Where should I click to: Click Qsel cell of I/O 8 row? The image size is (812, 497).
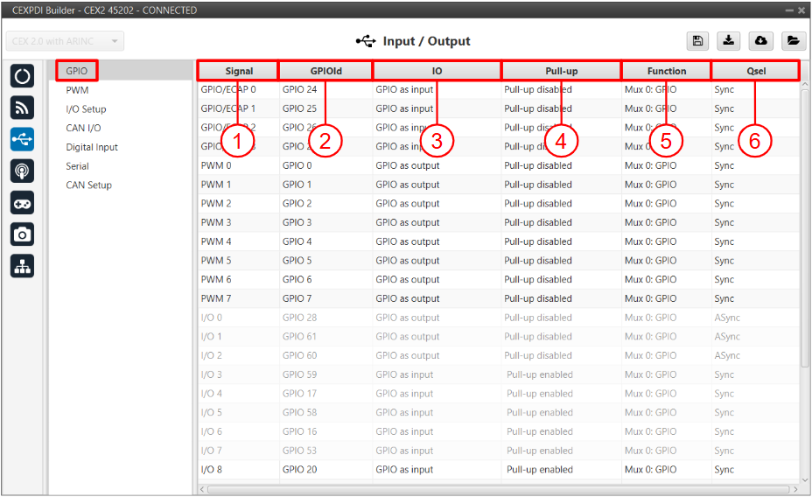pos(724,470)
